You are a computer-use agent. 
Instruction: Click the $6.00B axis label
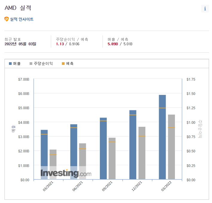24,94
